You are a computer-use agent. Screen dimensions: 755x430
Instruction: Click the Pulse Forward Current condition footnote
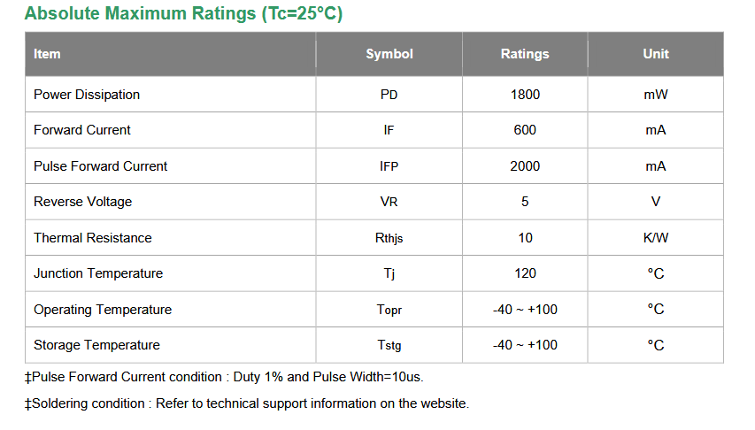point(224,377)
